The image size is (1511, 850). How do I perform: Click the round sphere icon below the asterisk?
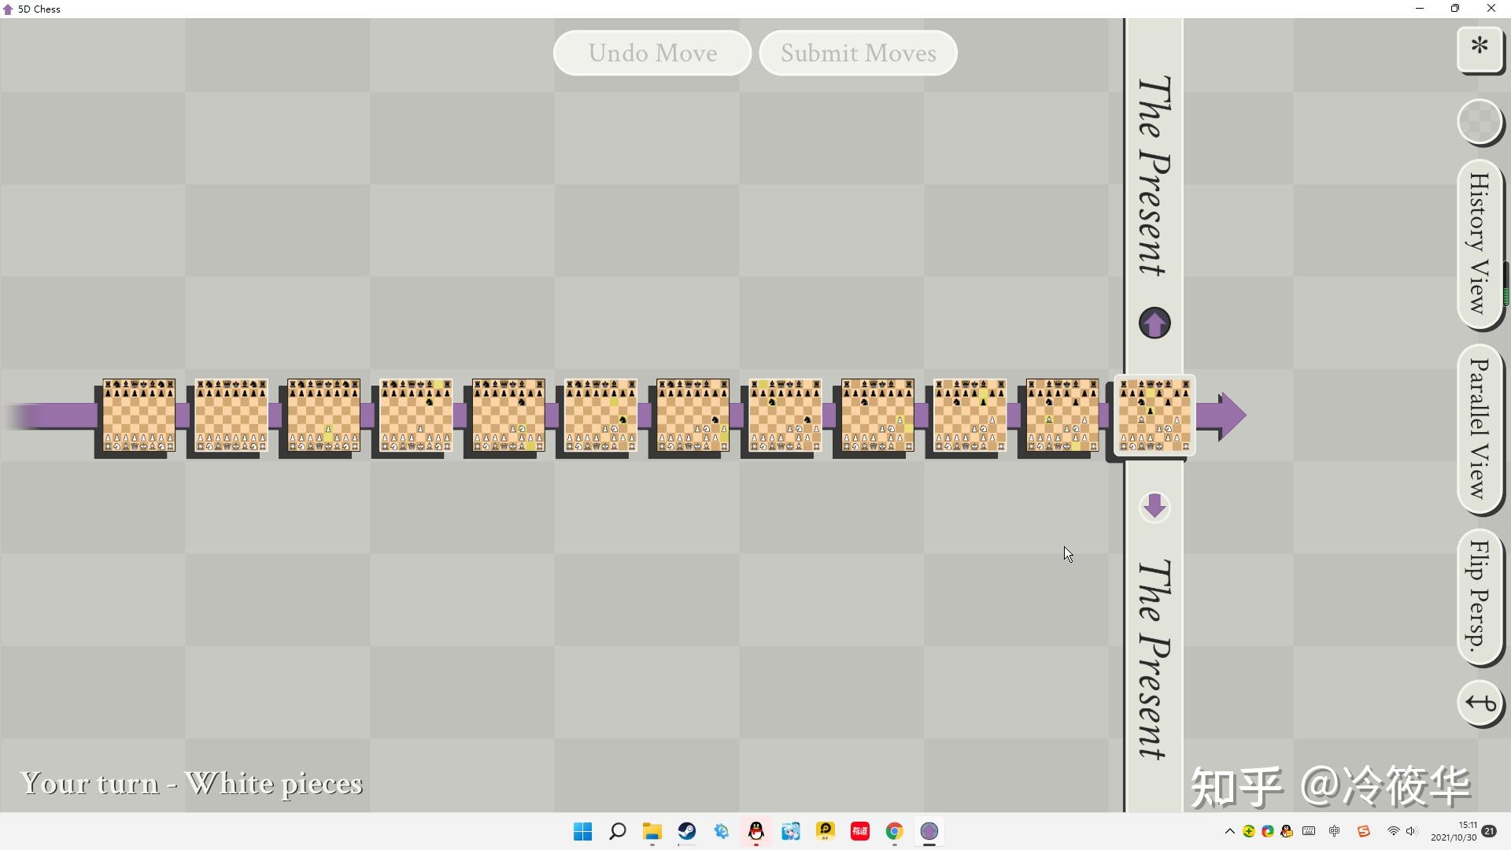pyautogui.click(x=1480, y=123)
